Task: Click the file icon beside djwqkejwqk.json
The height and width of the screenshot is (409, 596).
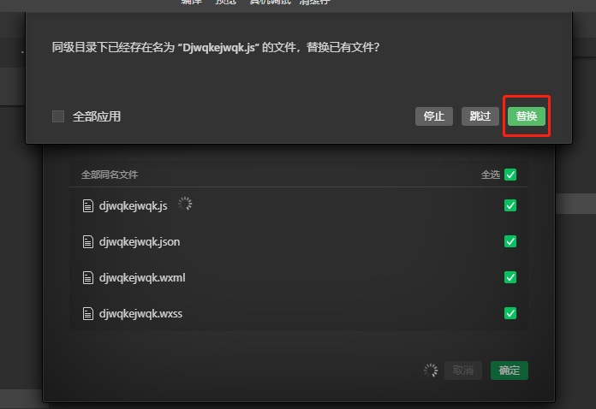Action: point(88,241)
